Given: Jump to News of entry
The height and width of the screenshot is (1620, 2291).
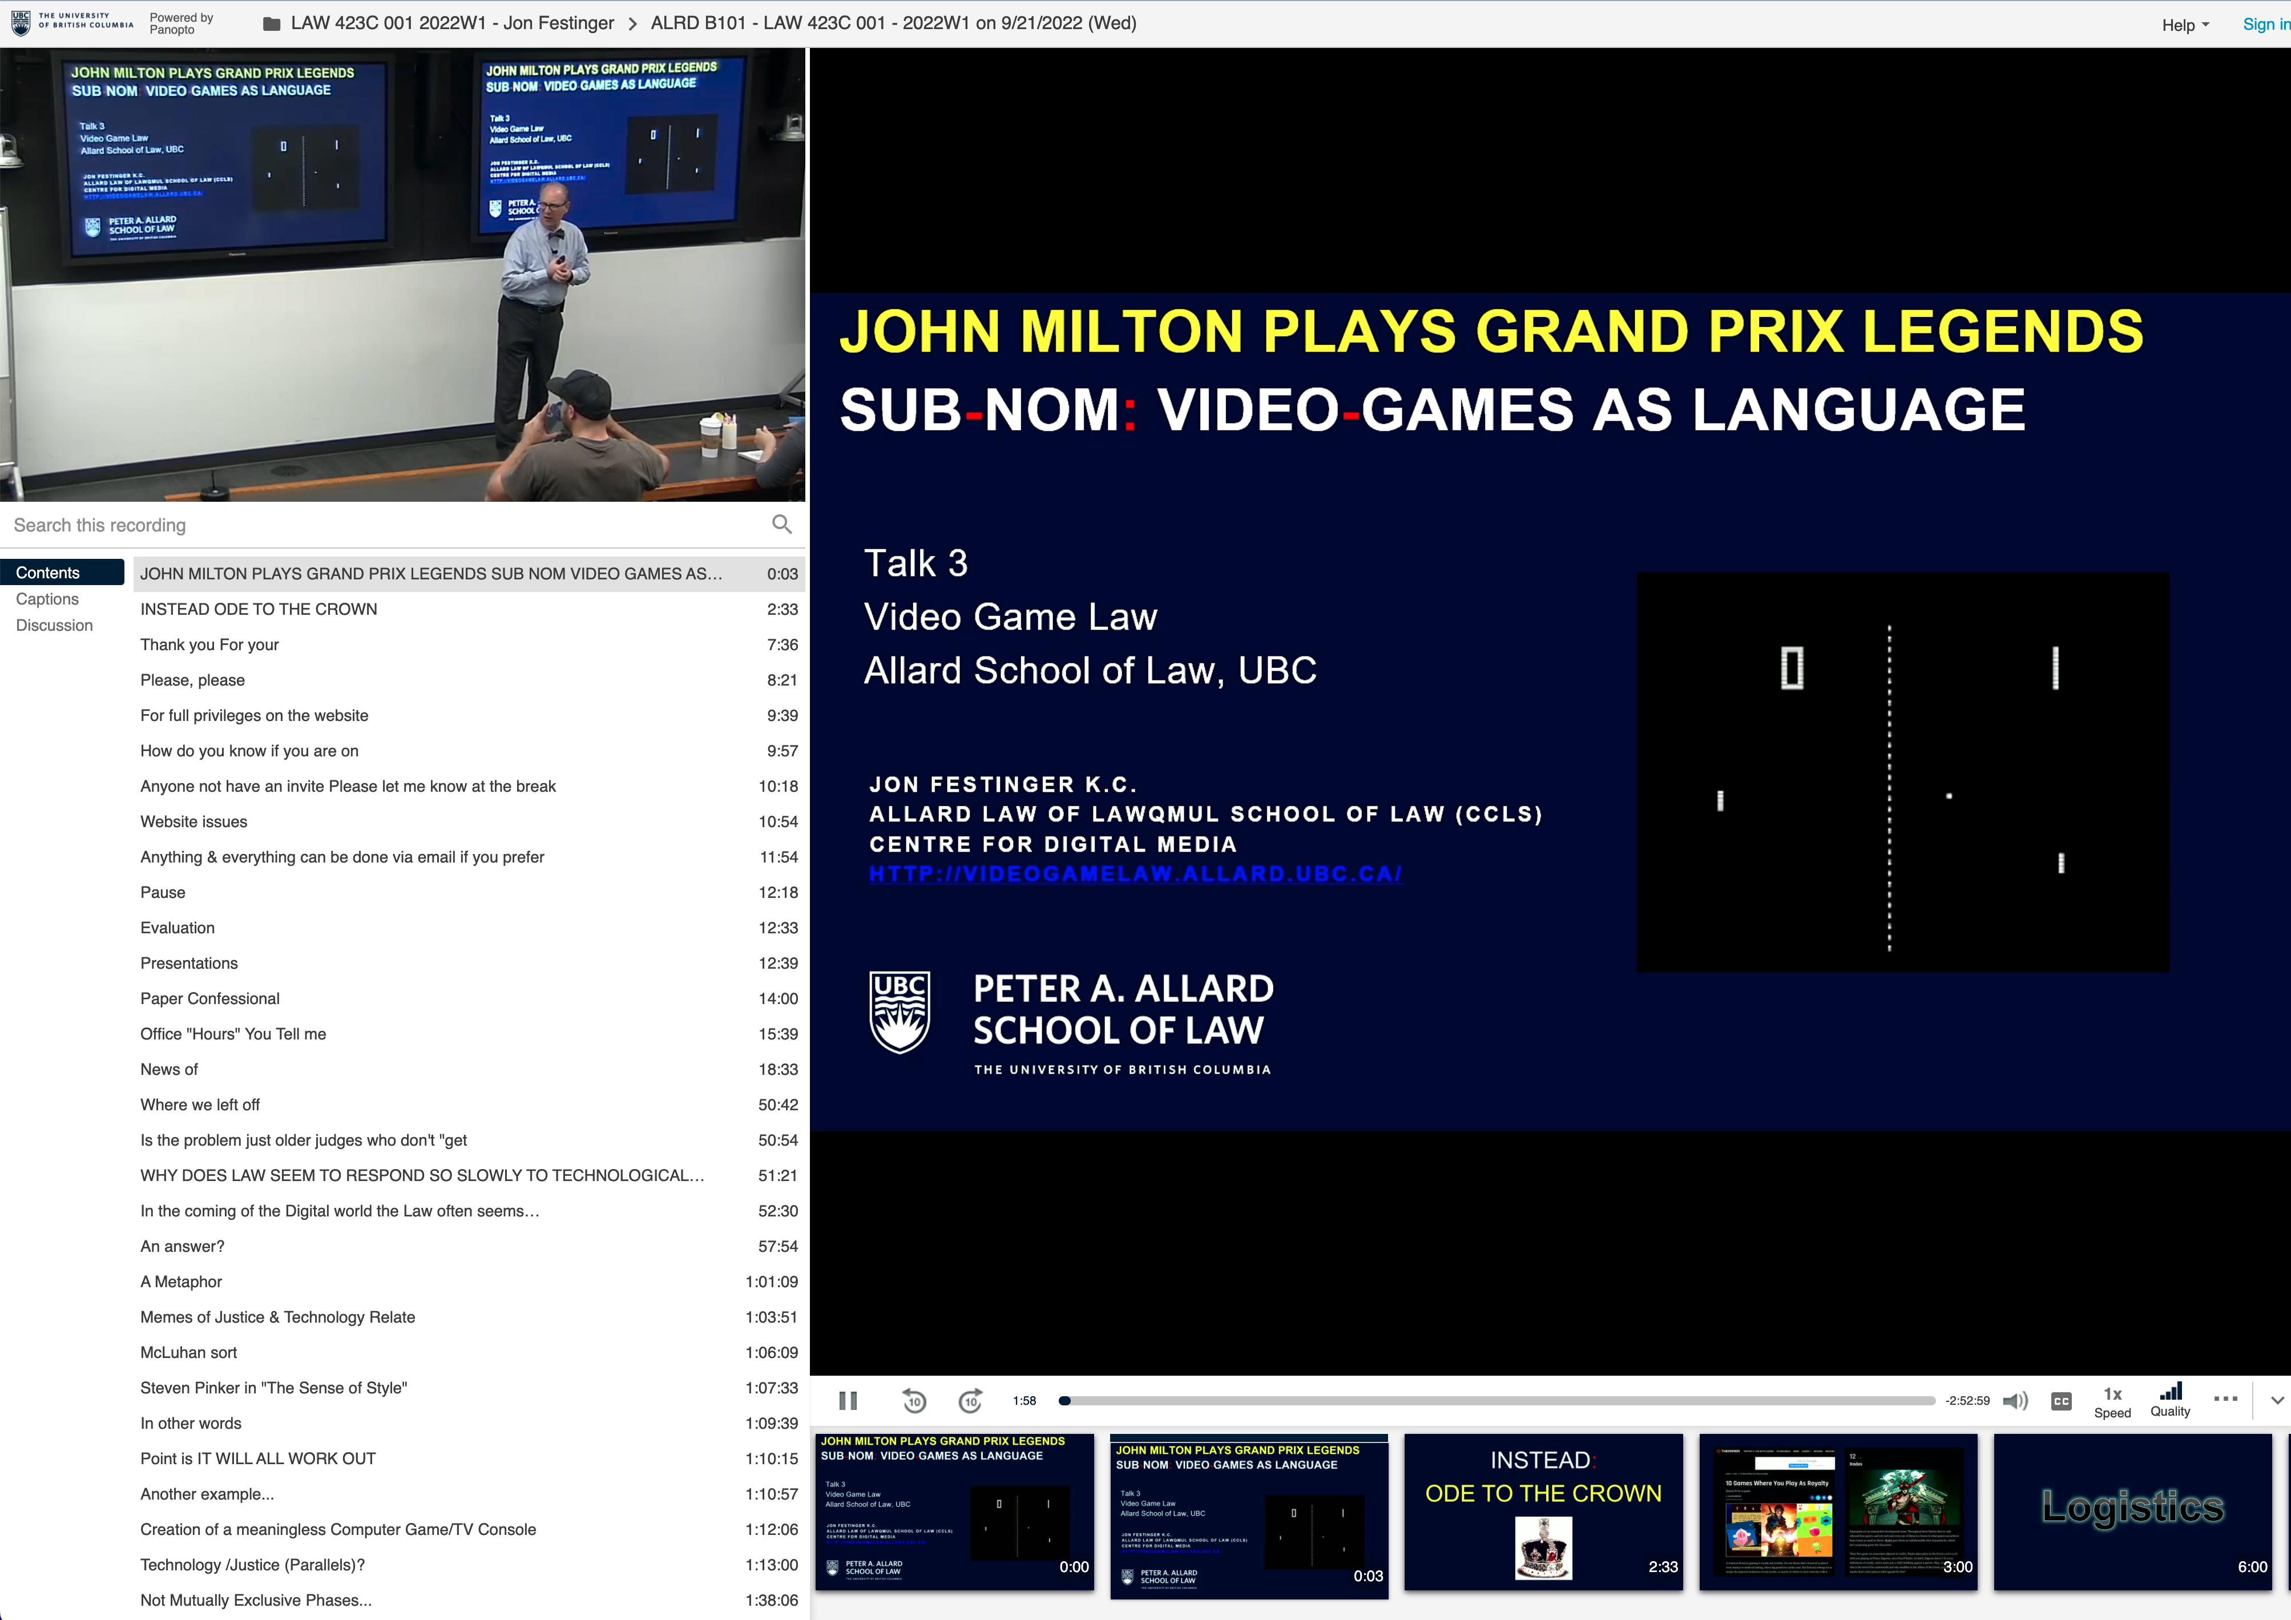Looking at the screenshot, I should 469,1069.
